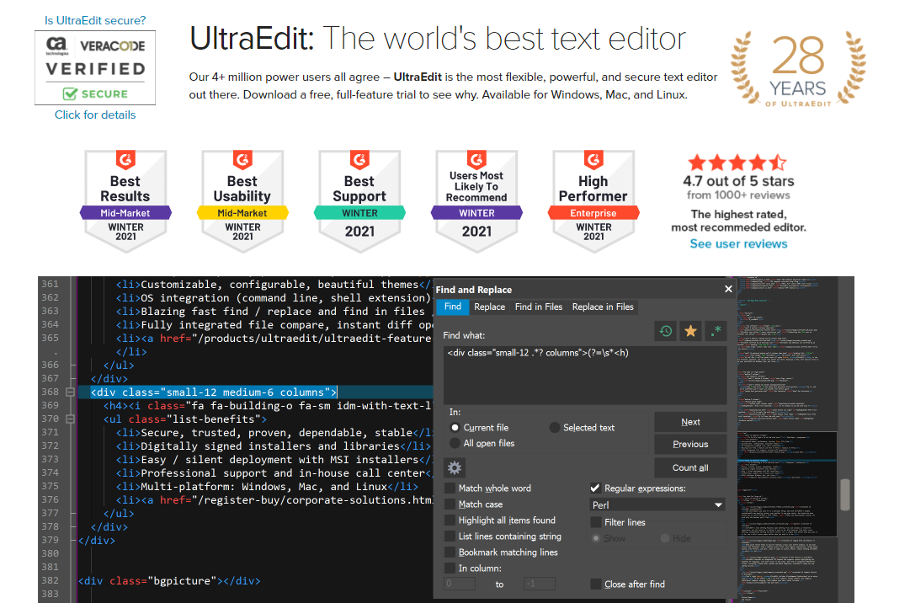Click the regex pattern insert icon

[x=716, y=330]
